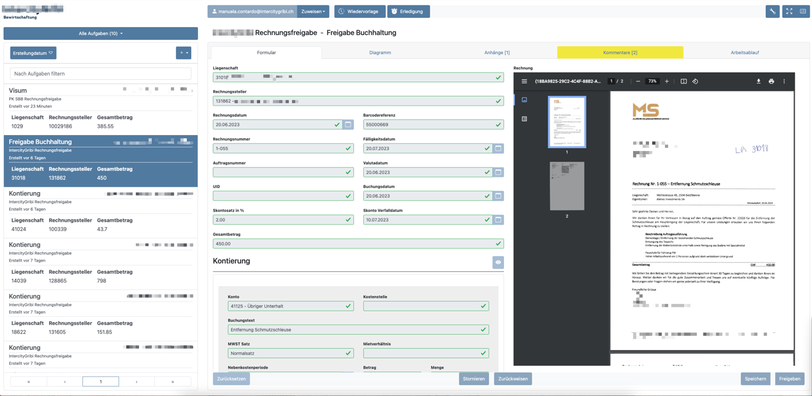Click the wrench settings icon
Image resolution: width=812 pixels, height=396 pixels.
point(773,12)
